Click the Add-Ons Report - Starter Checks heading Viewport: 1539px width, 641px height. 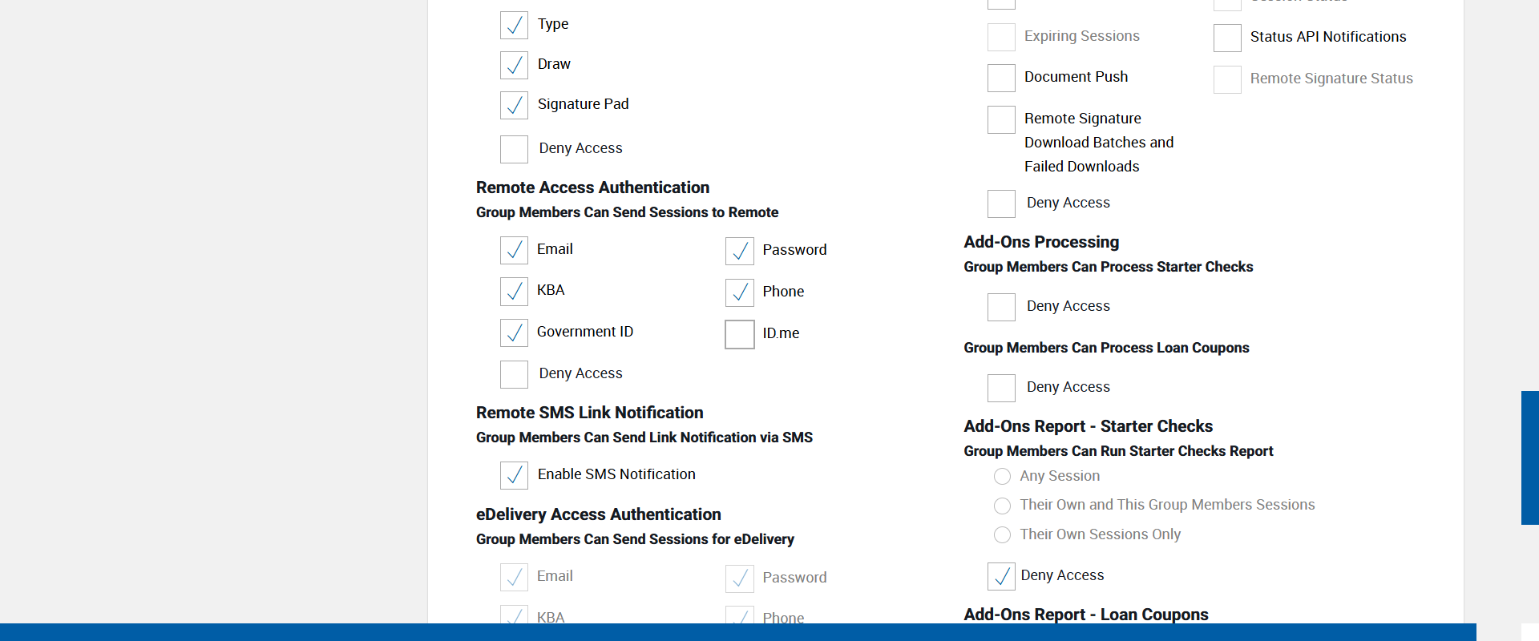[1088, 426]
